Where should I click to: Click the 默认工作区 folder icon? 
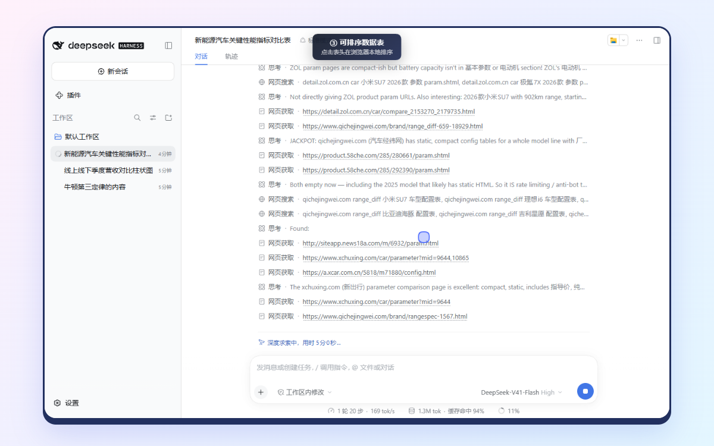58,137
